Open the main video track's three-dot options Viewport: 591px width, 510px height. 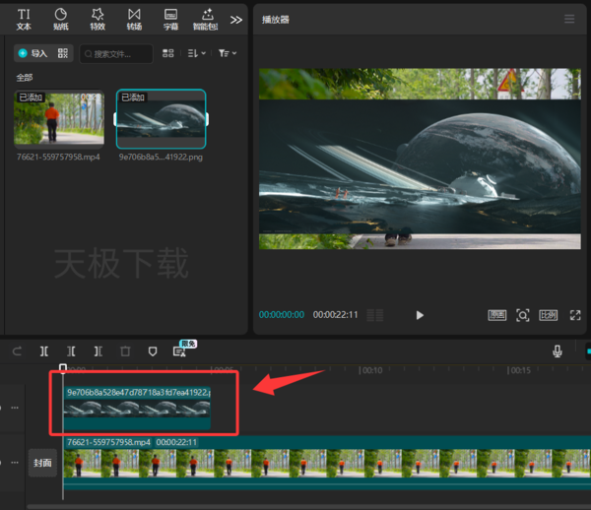click(x=15, y=462)
